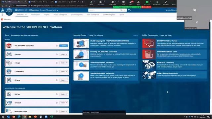
Task: Open Excel from the taskbar
Action: point(52,117)
